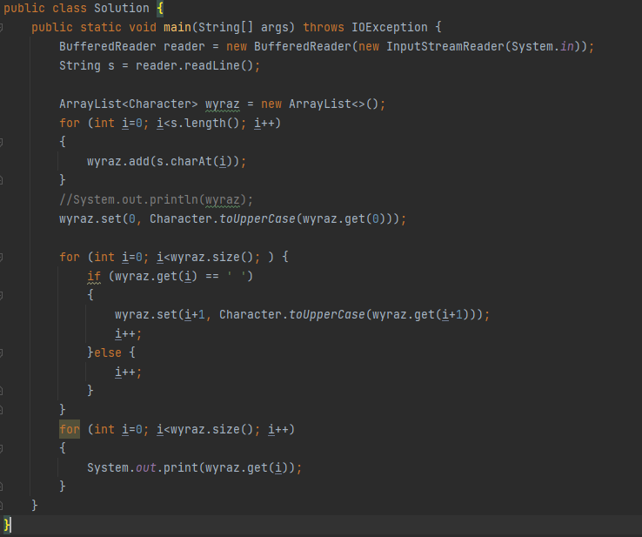Click the underlined if keyword

coord(93,276)
